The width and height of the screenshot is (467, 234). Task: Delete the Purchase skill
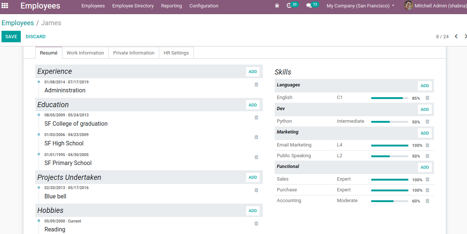click(427, 190)
